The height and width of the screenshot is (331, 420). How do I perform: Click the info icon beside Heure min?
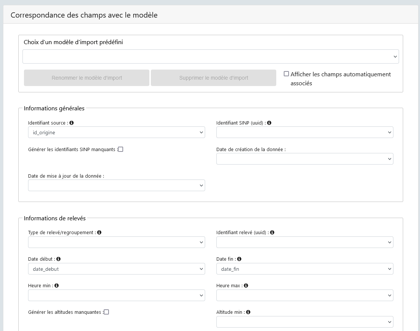[x=56, y=285]
